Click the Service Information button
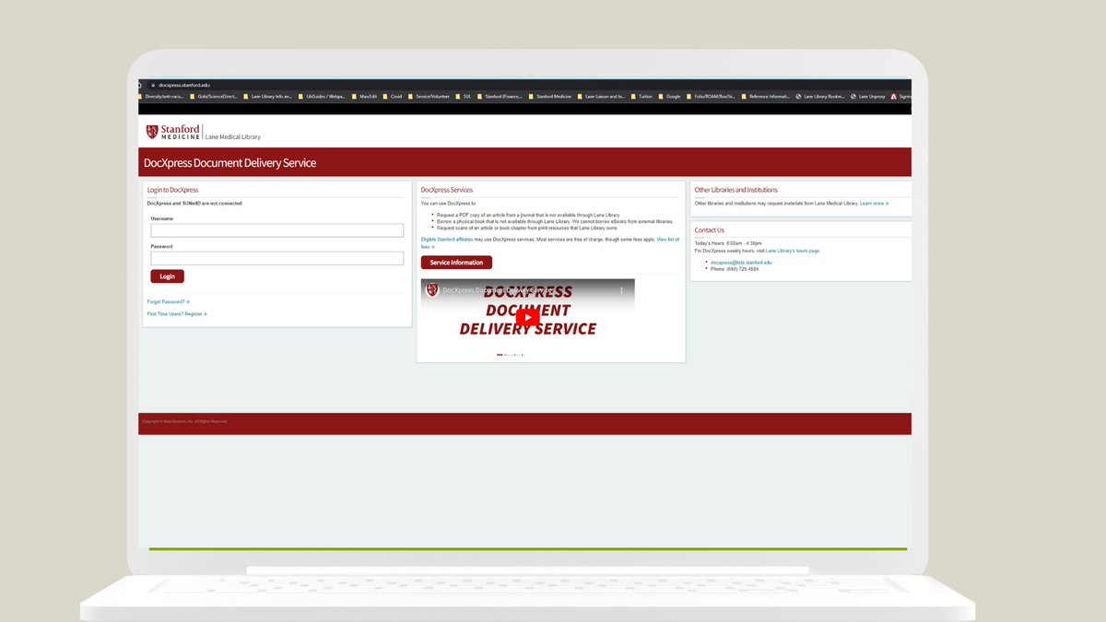The image size is (1106, 622). tap(456, 263)
